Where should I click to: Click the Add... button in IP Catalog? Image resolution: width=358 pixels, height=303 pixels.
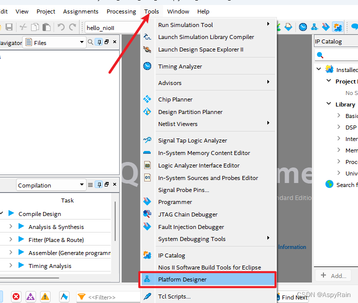[333, 275]
